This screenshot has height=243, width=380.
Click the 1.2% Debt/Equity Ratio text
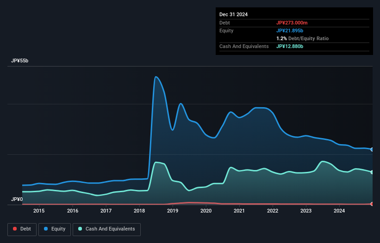coord(302,38)
